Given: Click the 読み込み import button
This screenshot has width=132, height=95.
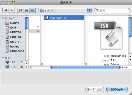Looking at the screenshot, I should (117, 89).
